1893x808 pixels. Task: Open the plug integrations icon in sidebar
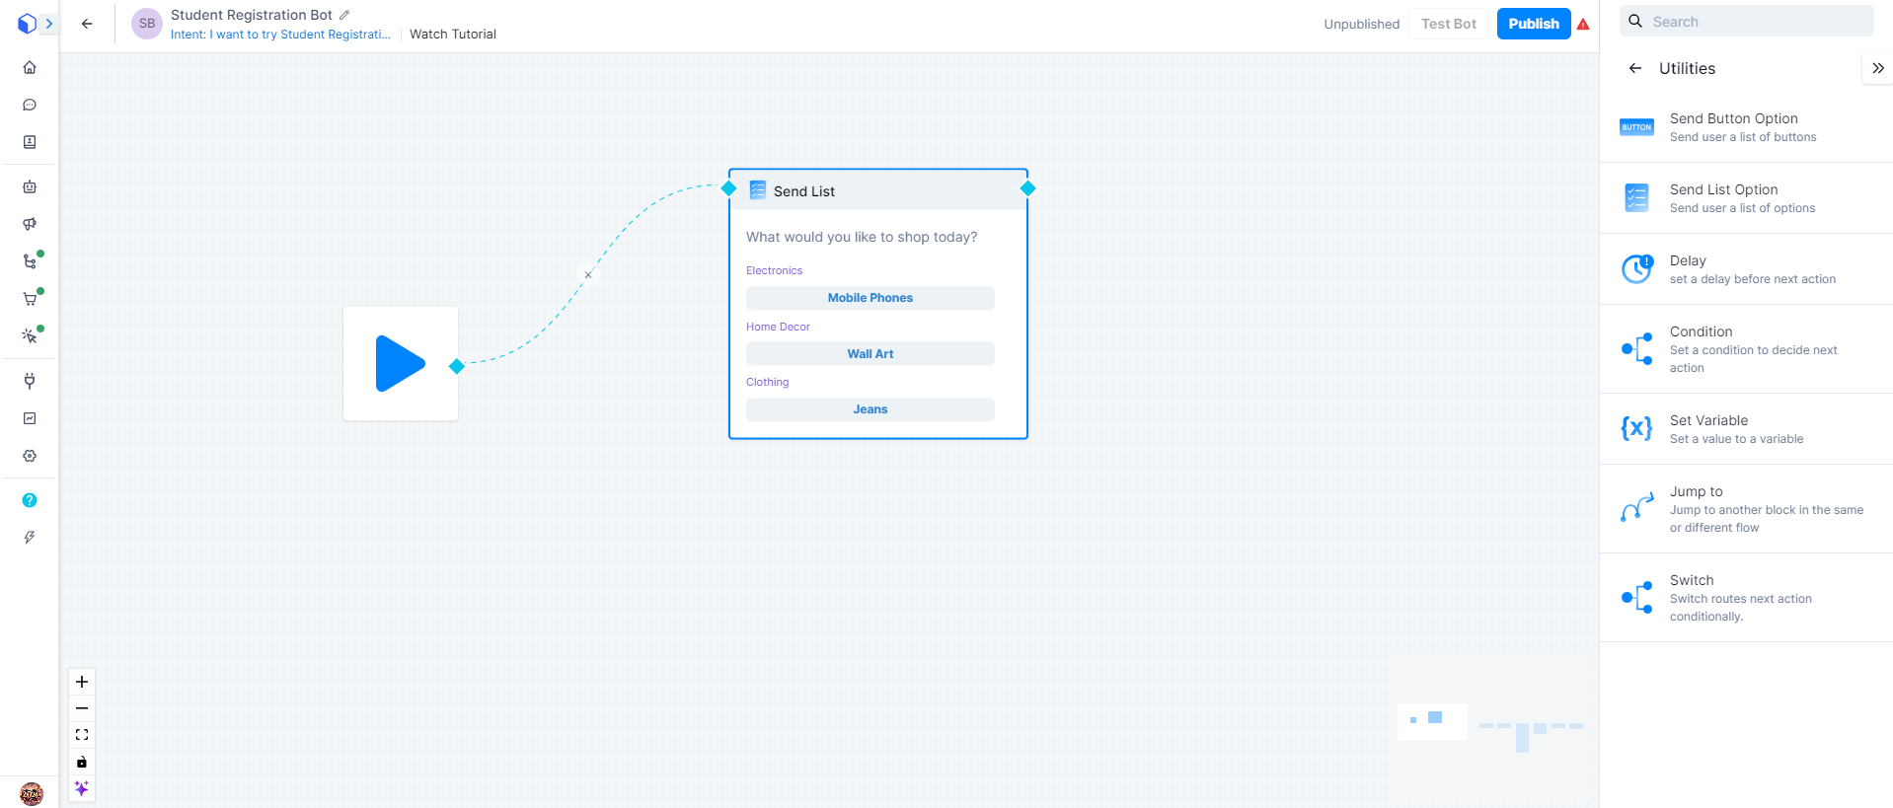[30, 381]
